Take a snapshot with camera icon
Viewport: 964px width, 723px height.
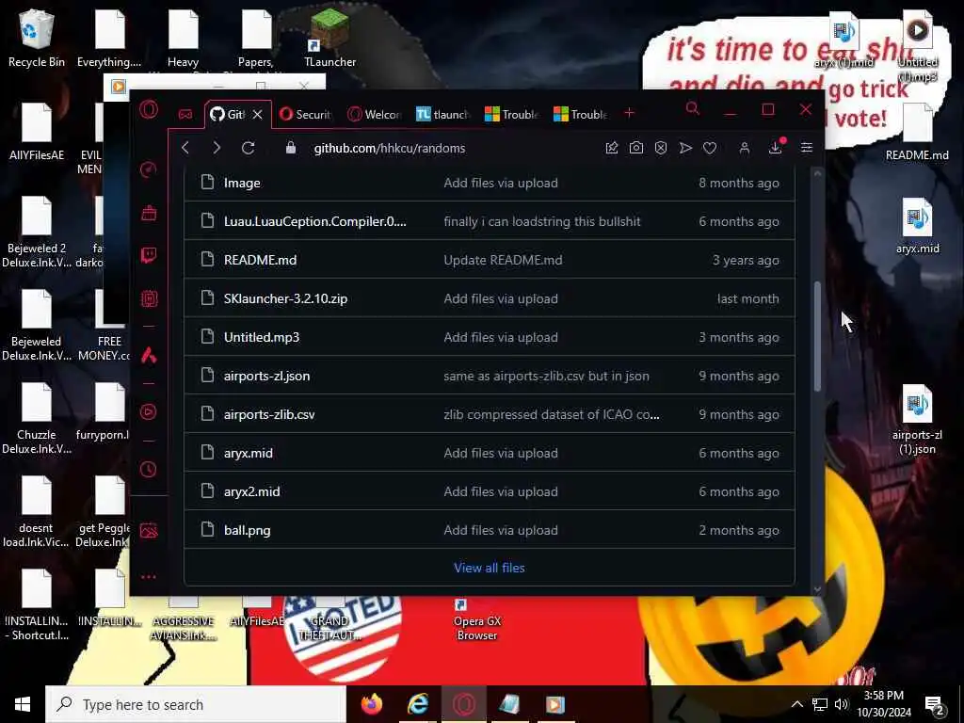pyautogui.click(x=636, y=148)
